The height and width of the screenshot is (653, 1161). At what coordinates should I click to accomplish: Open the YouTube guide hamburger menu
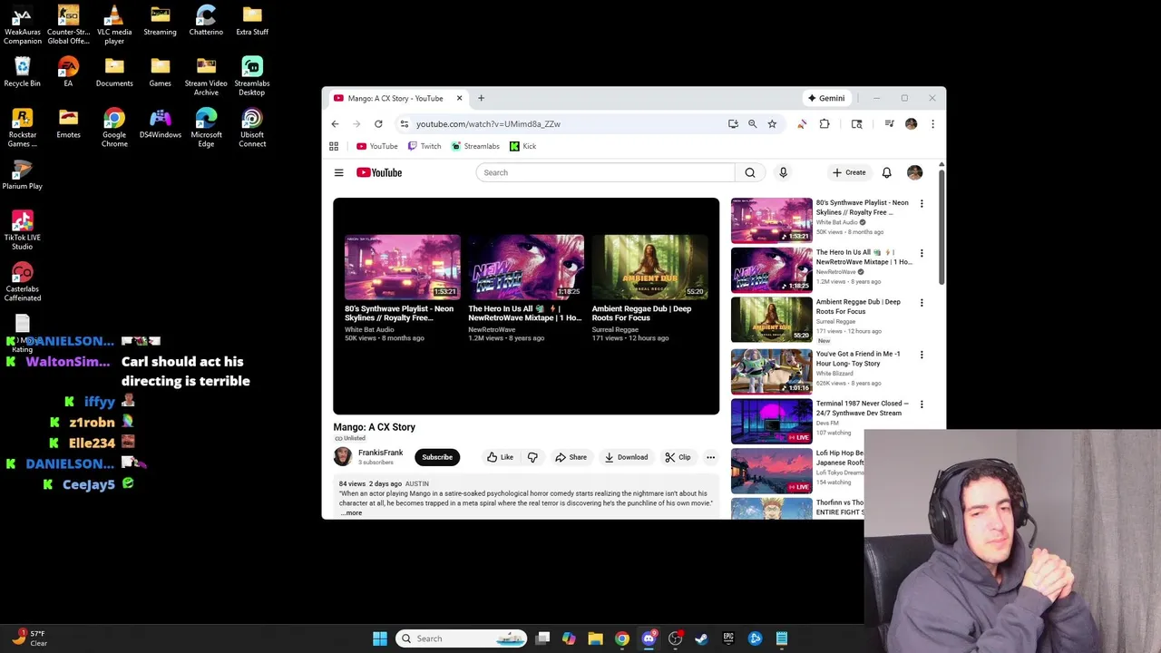(339, 172)
